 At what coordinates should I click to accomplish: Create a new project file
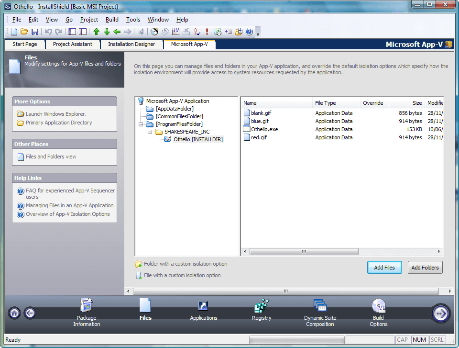click(x=13, y=32)
